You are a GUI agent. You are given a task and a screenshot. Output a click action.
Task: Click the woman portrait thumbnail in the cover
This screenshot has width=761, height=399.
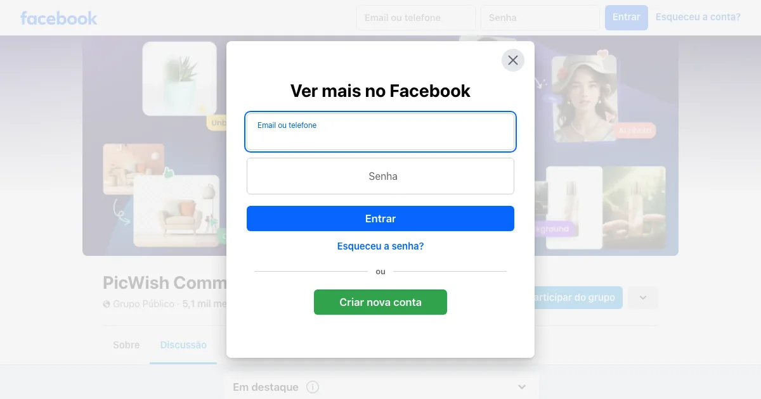(585, 99)
